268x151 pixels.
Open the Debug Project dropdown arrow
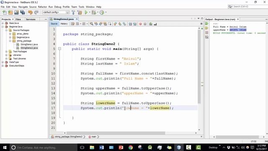pos(98,12)
